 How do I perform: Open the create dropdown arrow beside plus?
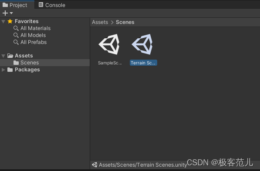[11, 13]
